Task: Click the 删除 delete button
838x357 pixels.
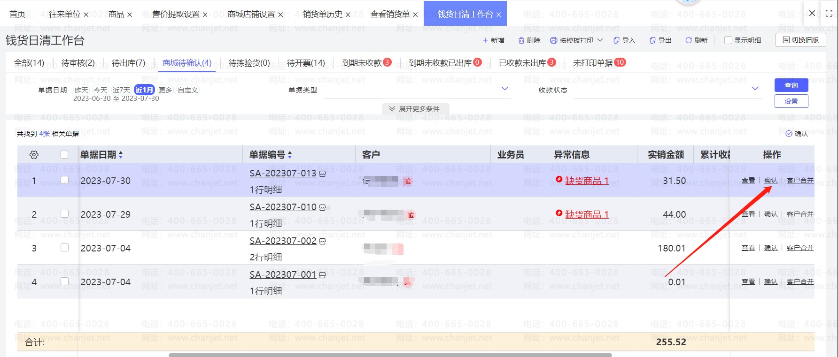Action: point(529,40)
